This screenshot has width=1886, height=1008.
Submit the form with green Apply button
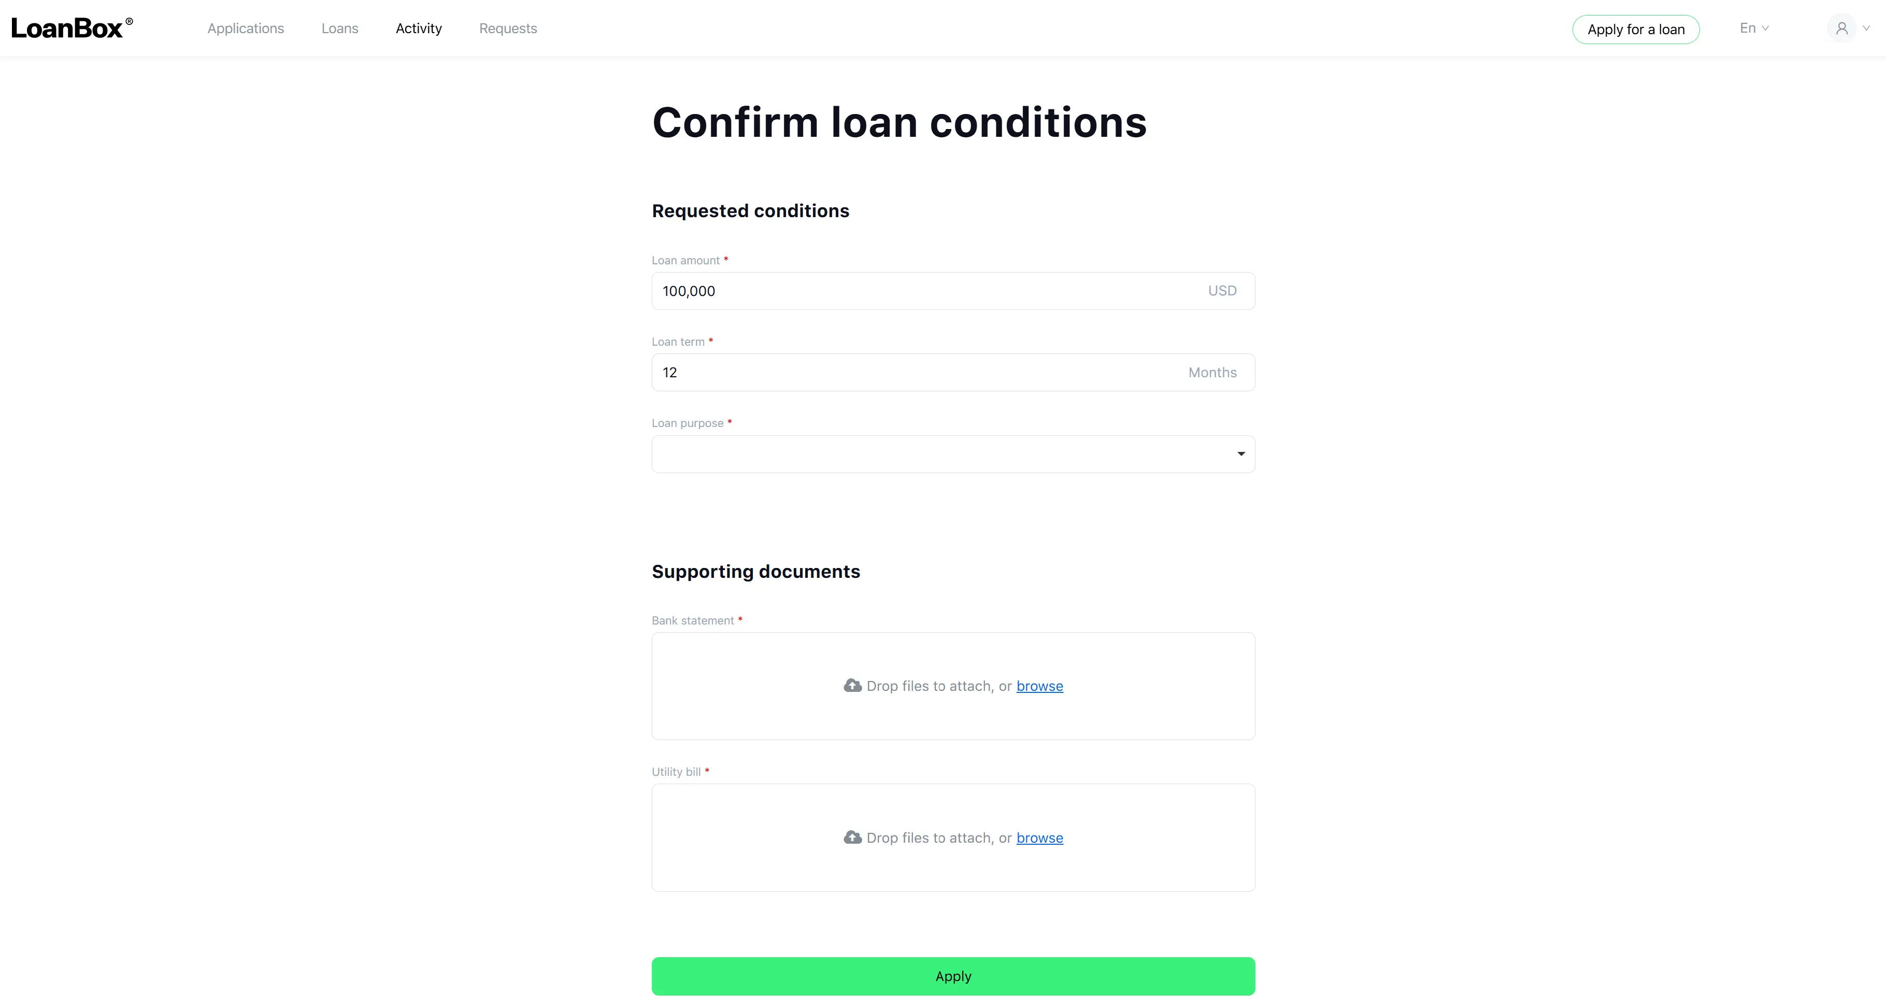(953, 976)
